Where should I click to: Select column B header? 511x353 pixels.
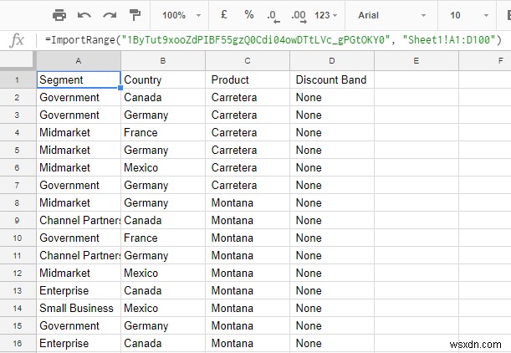point(162,60)
